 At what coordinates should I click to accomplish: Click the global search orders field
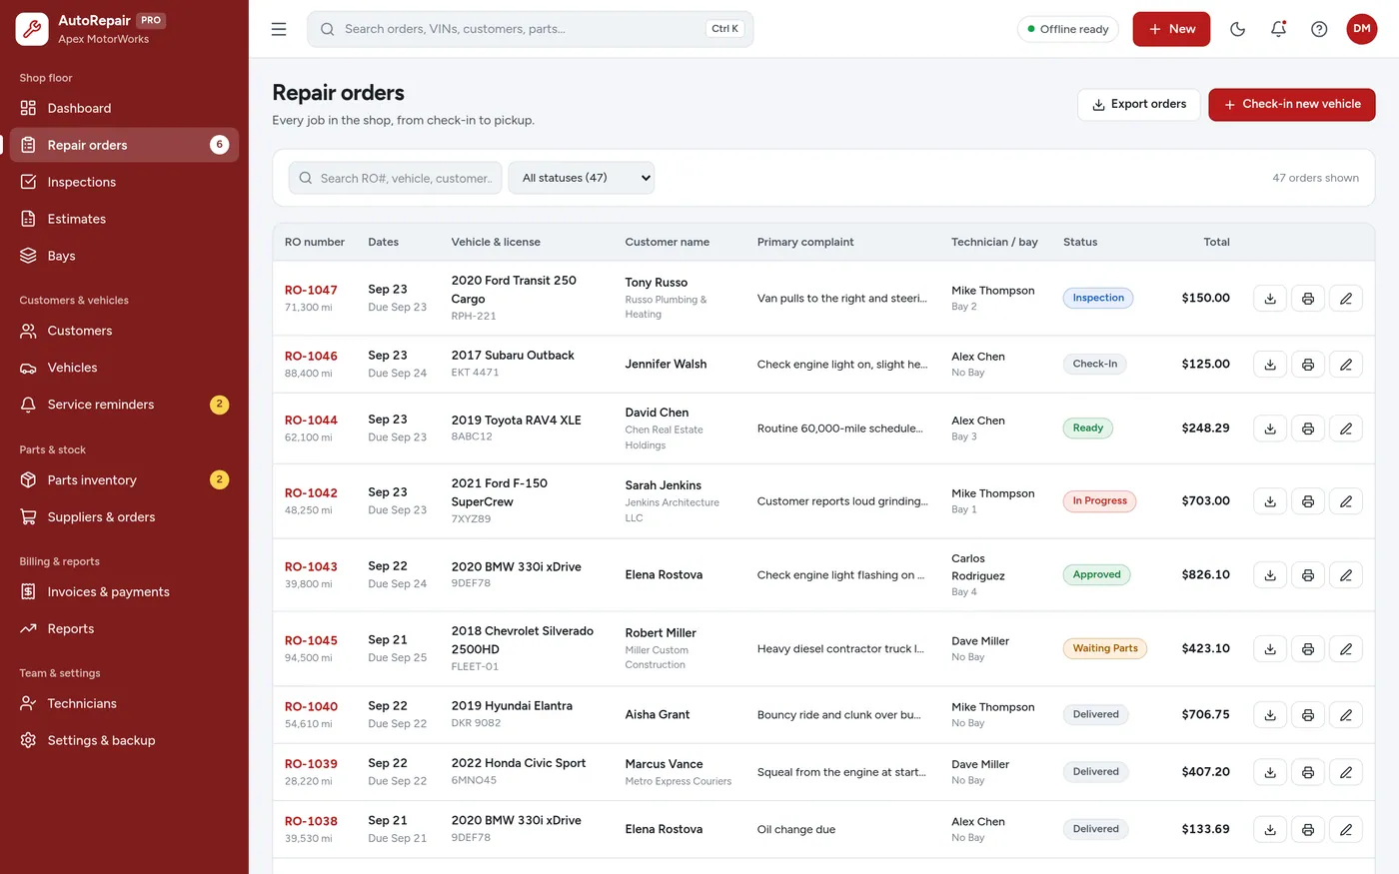tap(530, 29)
